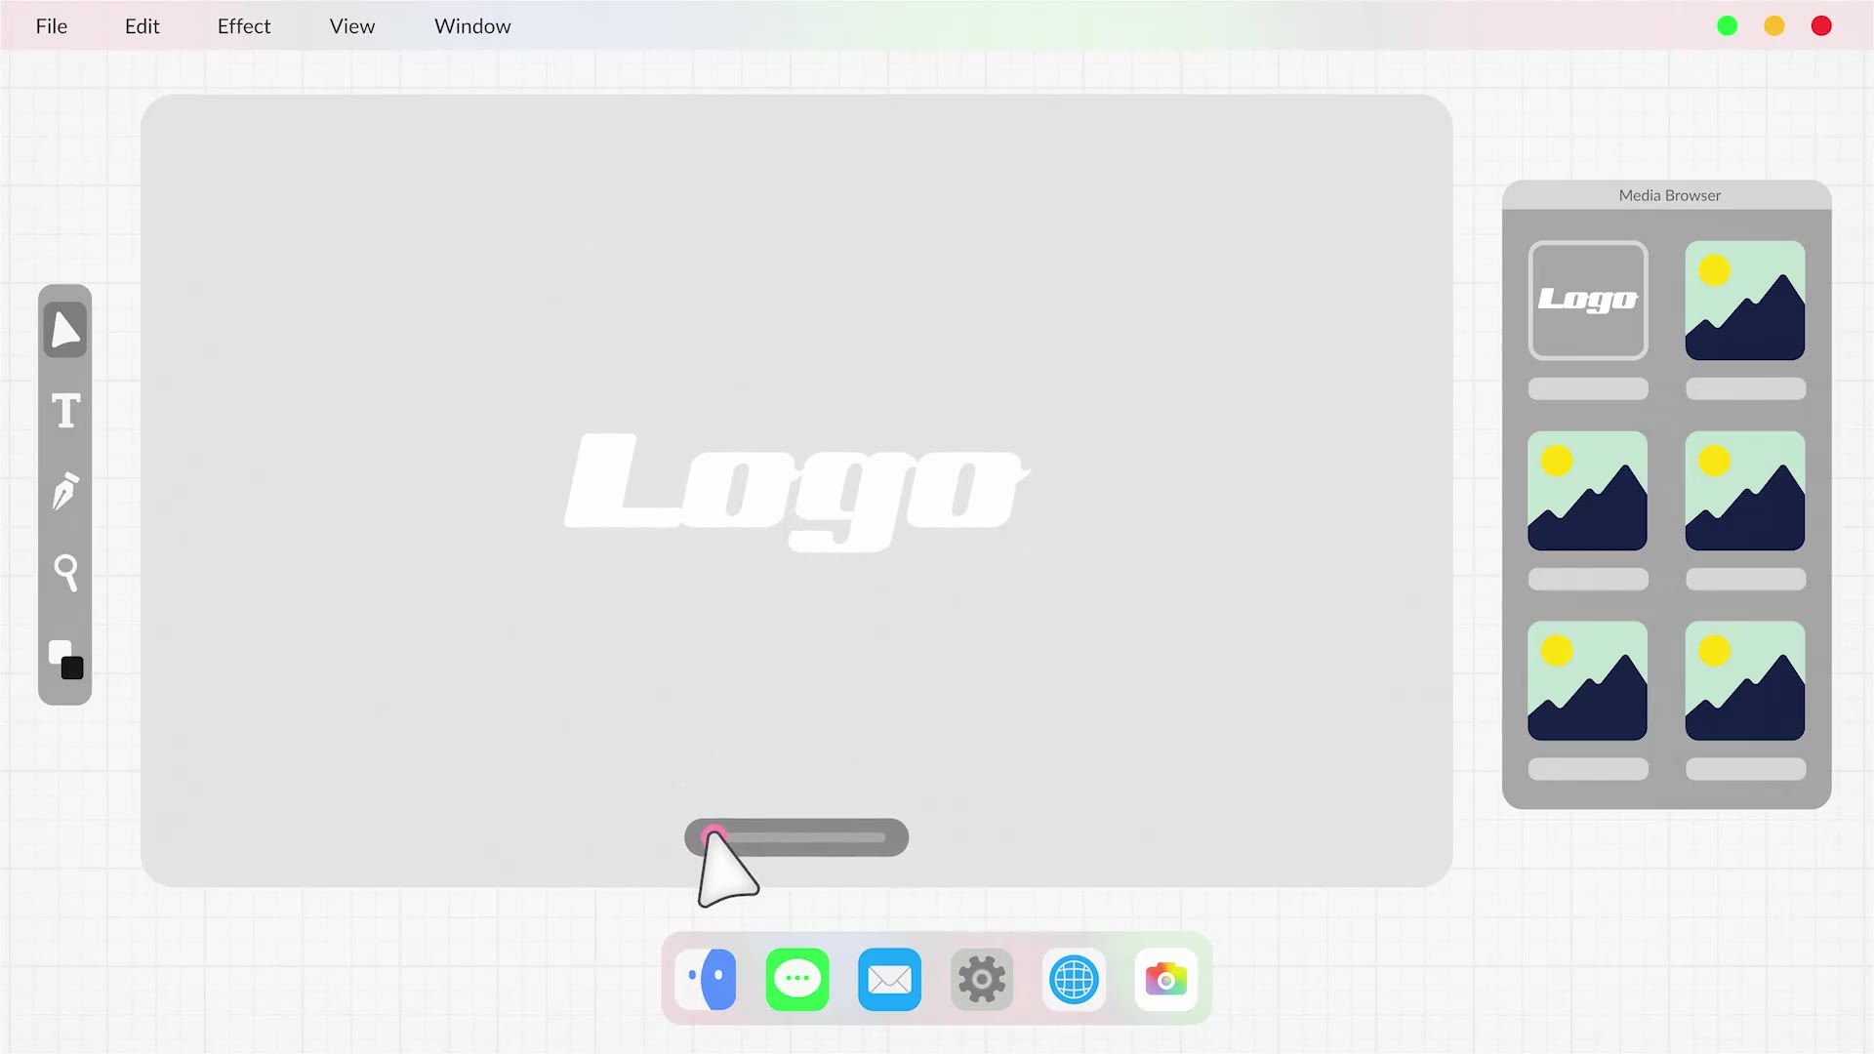This screenshot has width=1874, height=1054.
Task: Click the Window menu item
Action: pyautogui.click(x=472, y=25)
